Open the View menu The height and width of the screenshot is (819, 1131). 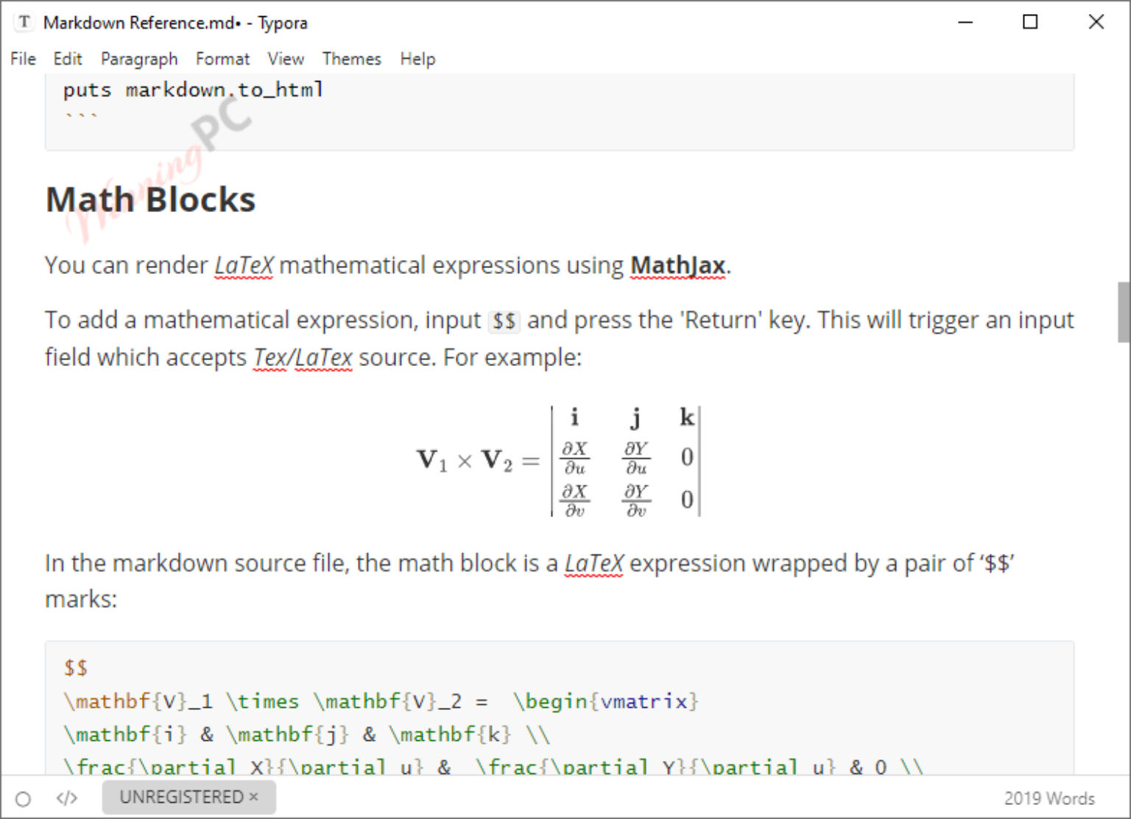point(286,59)
